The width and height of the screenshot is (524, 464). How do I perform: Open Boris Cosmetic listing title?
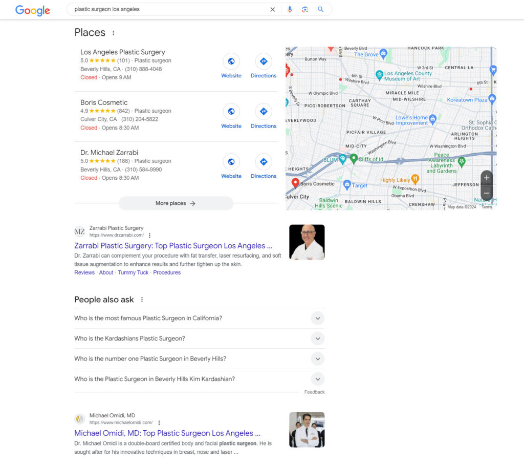pos(104,102)
